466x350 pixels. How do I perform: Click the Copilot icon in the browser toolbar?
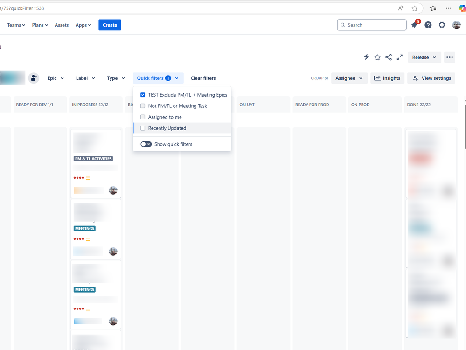tap(462, 8)
